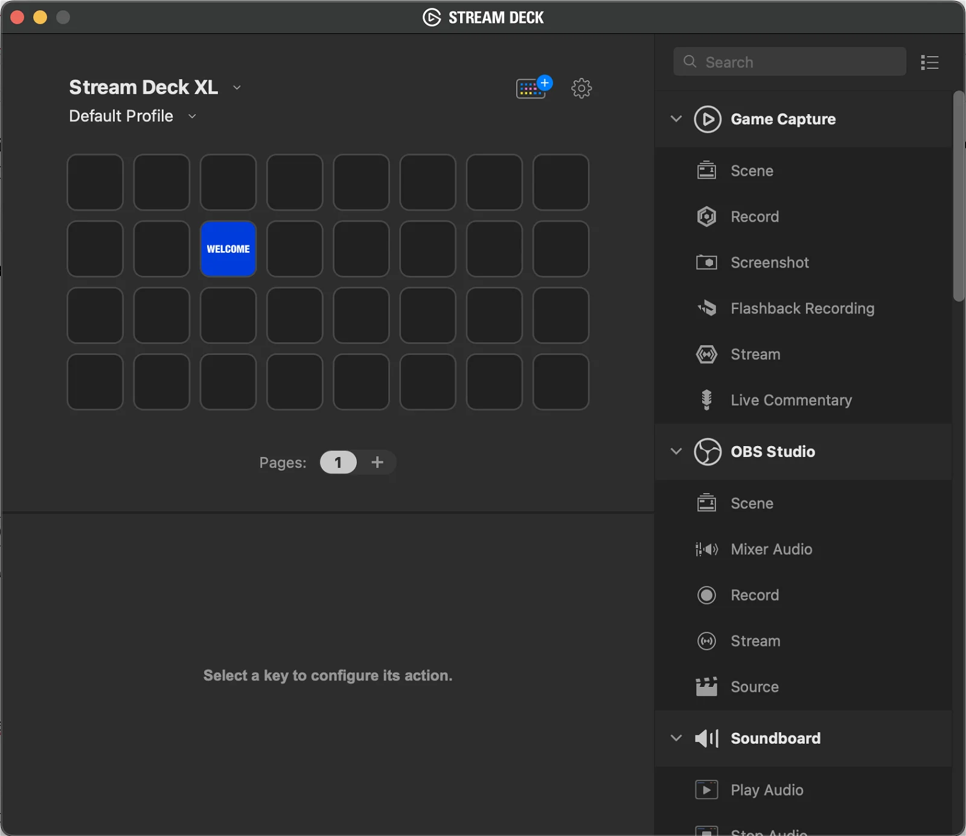Viewport: 966px width, 836px height.
Task: Select the Game Capture Stream icon
Action: (707, 354)
